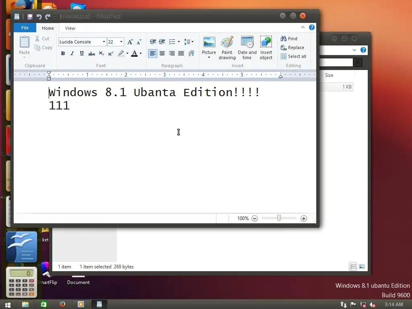Open the Store app on the taskbar
The height and width of the screenshot is (309, 412).
coord(43,304)
